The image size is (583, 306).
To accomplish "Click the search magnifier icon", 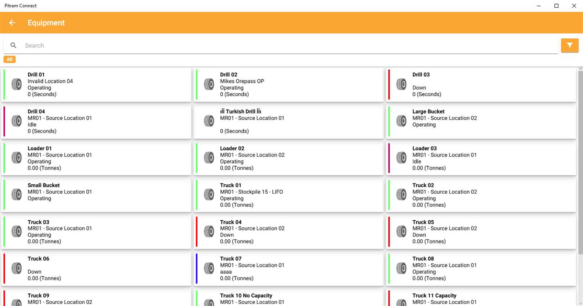I will [x=13, y=45].
